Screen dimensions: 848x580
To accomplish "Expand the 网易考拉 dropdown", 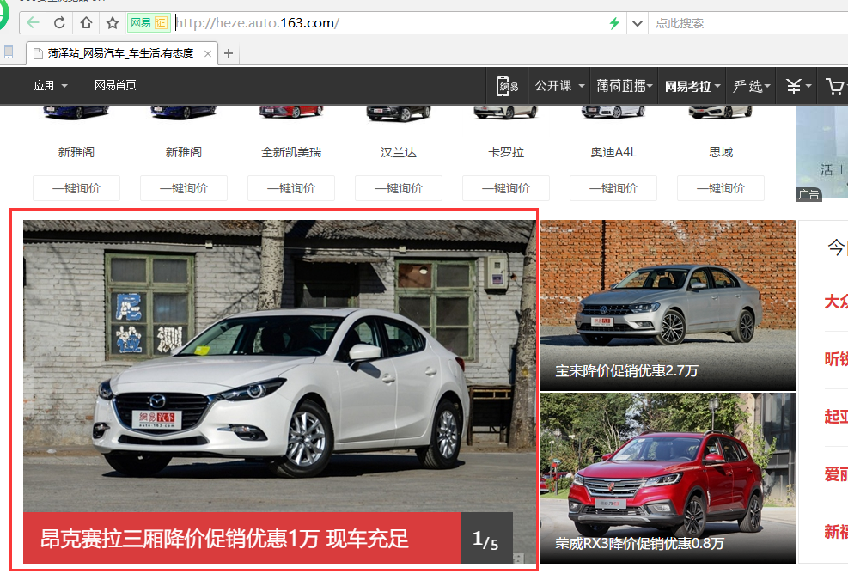I will (x=692, y=86).
